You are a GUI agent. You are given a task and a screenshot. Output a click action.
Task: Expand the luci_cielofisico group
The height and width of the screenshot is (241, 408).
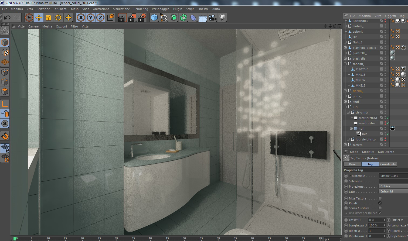coord(348,139)
